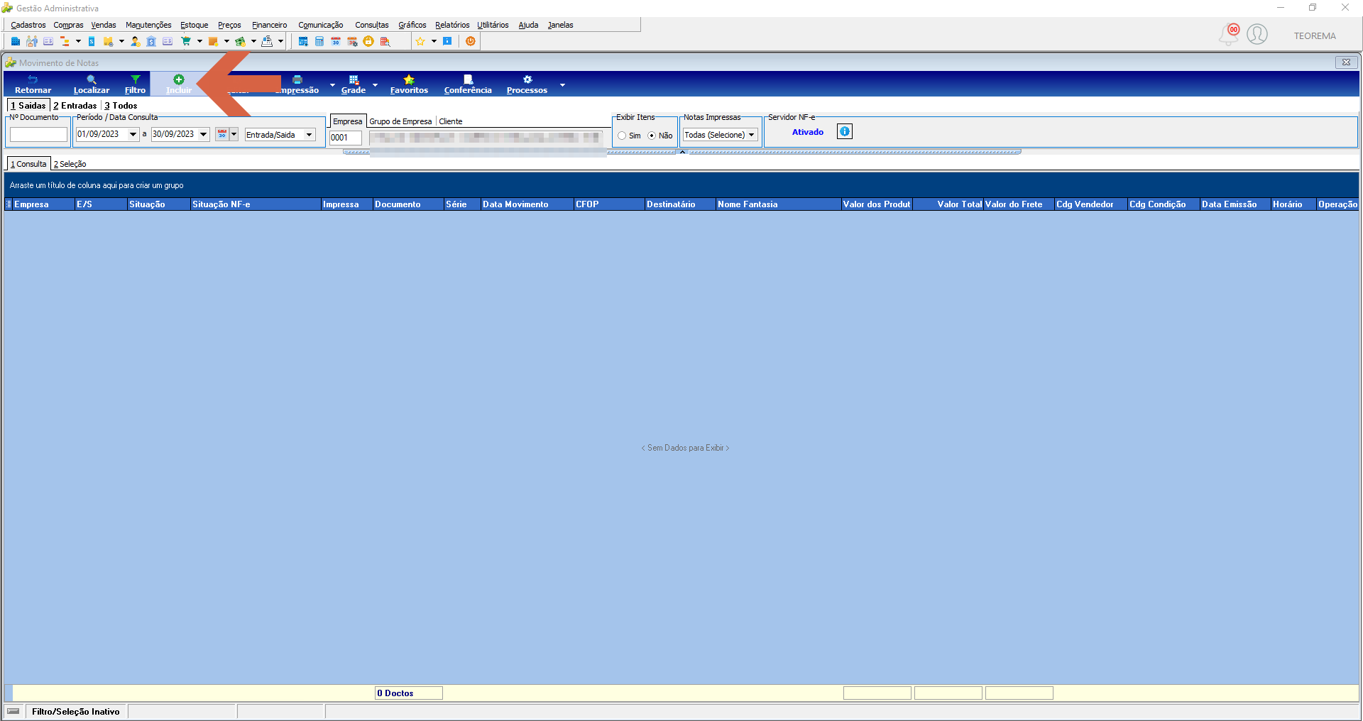Click the people/customers icon in top toolbar

click(32, 41)
